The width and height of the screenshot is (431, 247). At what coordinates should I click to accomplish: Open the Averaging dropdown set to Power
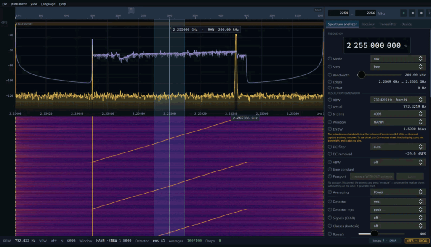pos(398,192)
